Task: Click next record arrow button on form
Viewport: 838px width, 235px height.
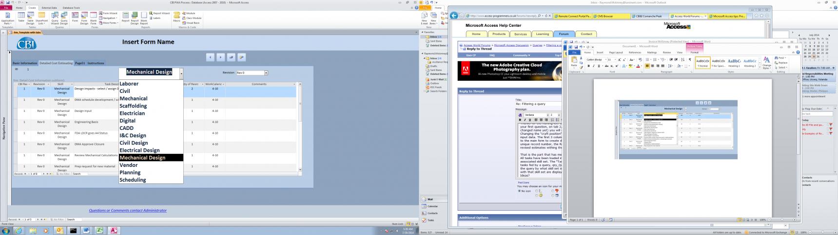Action: [220, 57]
